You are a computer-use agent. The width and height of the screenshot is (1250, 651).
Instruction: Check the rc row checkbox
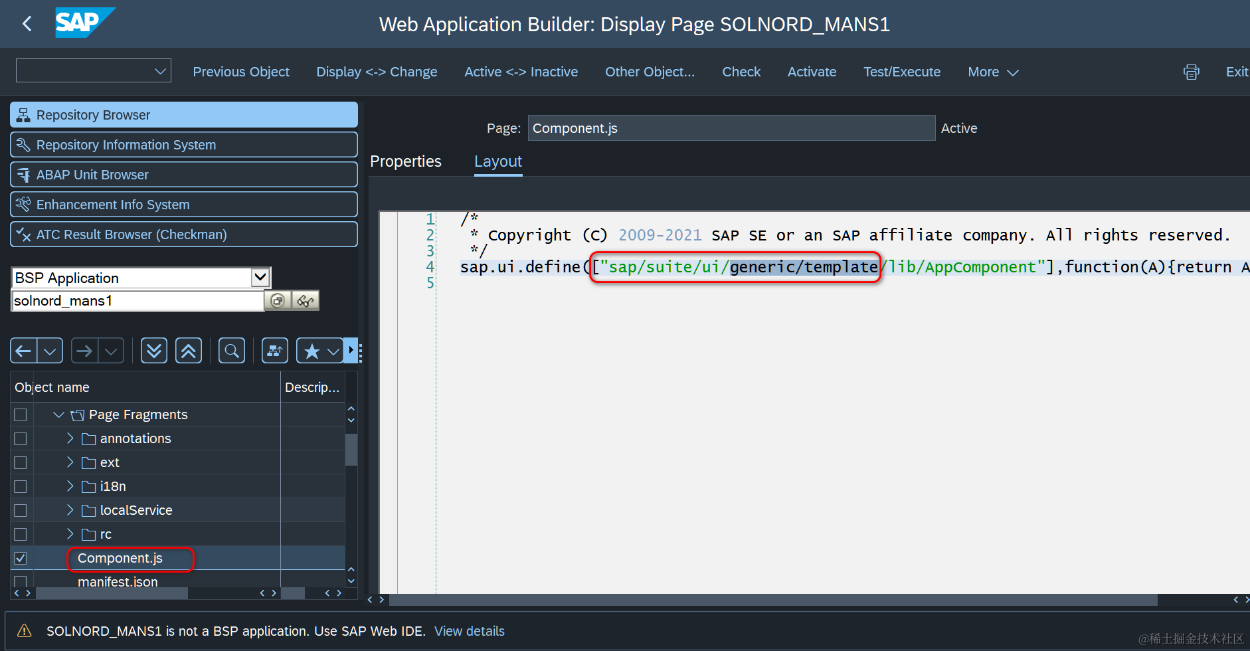pos(21,534)
